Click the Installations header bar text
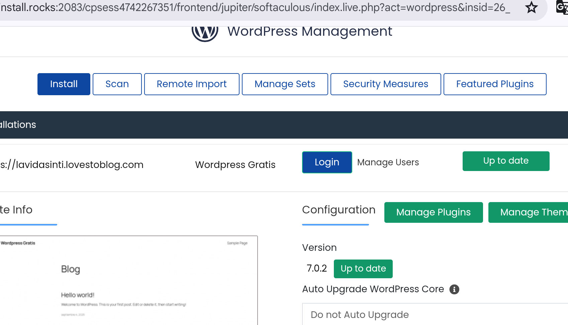The image size is (568, 325). tap(18, 125)
